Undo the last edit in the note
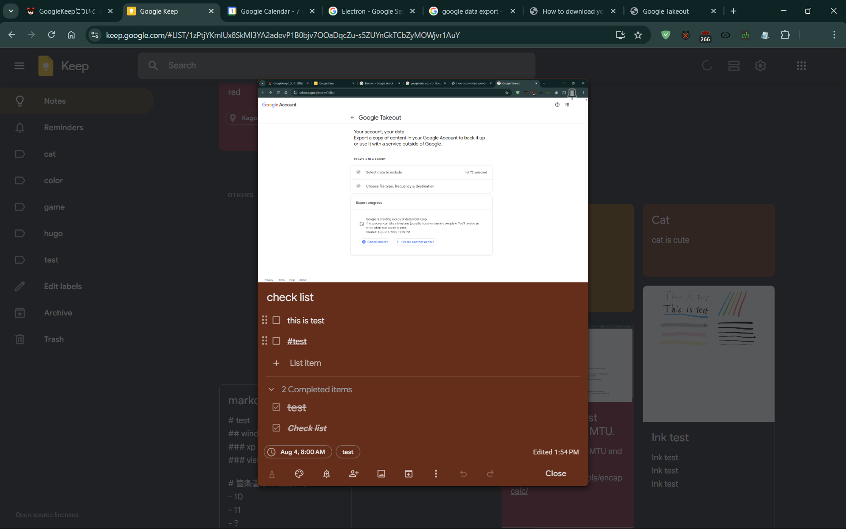 (x=463, y=473)
